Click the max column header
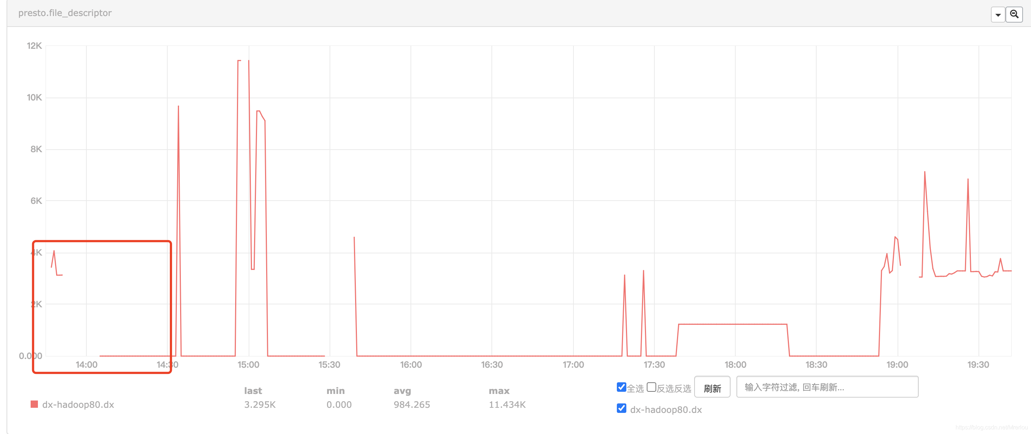Viewport: 1031px width, 434px height. (499, 390)
